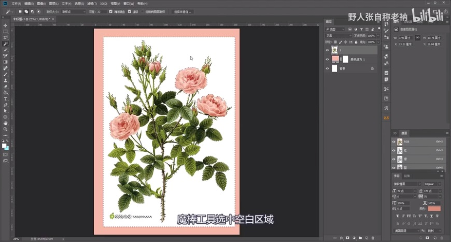Select the Paint Bucket tool

[x=5, y=93]
